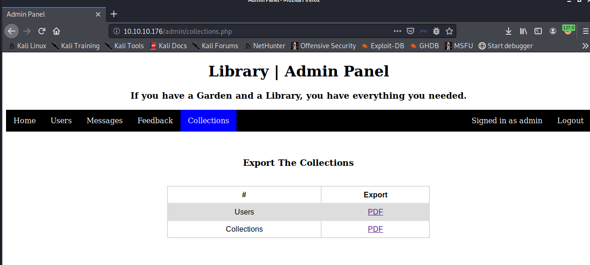Open the Kali Training bookmark
Viewport: 590px width, 265px height.
click(x=75, y=46)
